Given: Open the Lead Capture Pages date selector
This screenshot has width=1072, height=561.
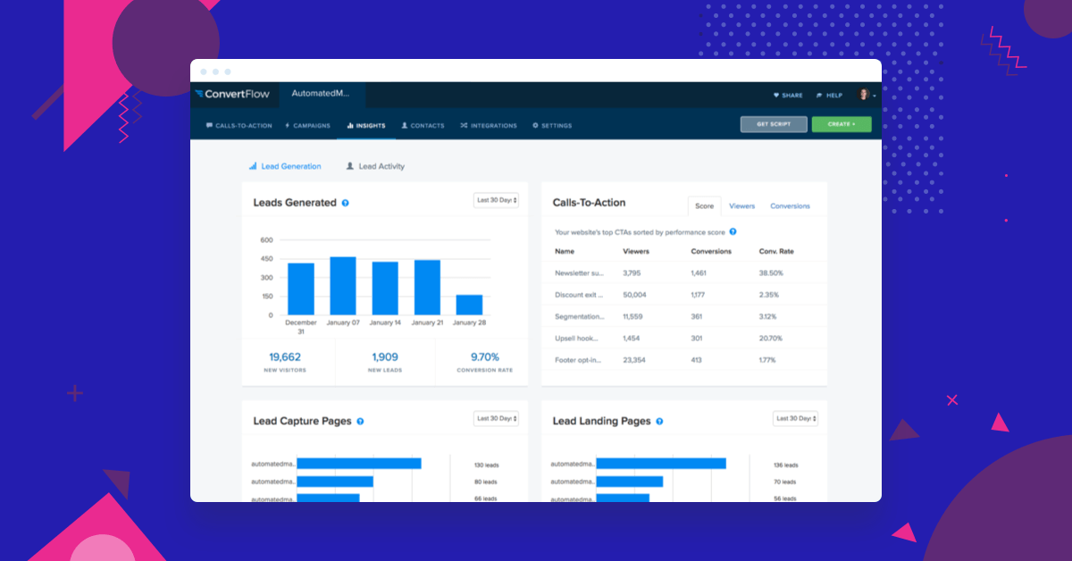Looking at the screenshot, I should [x=496, y=418].
